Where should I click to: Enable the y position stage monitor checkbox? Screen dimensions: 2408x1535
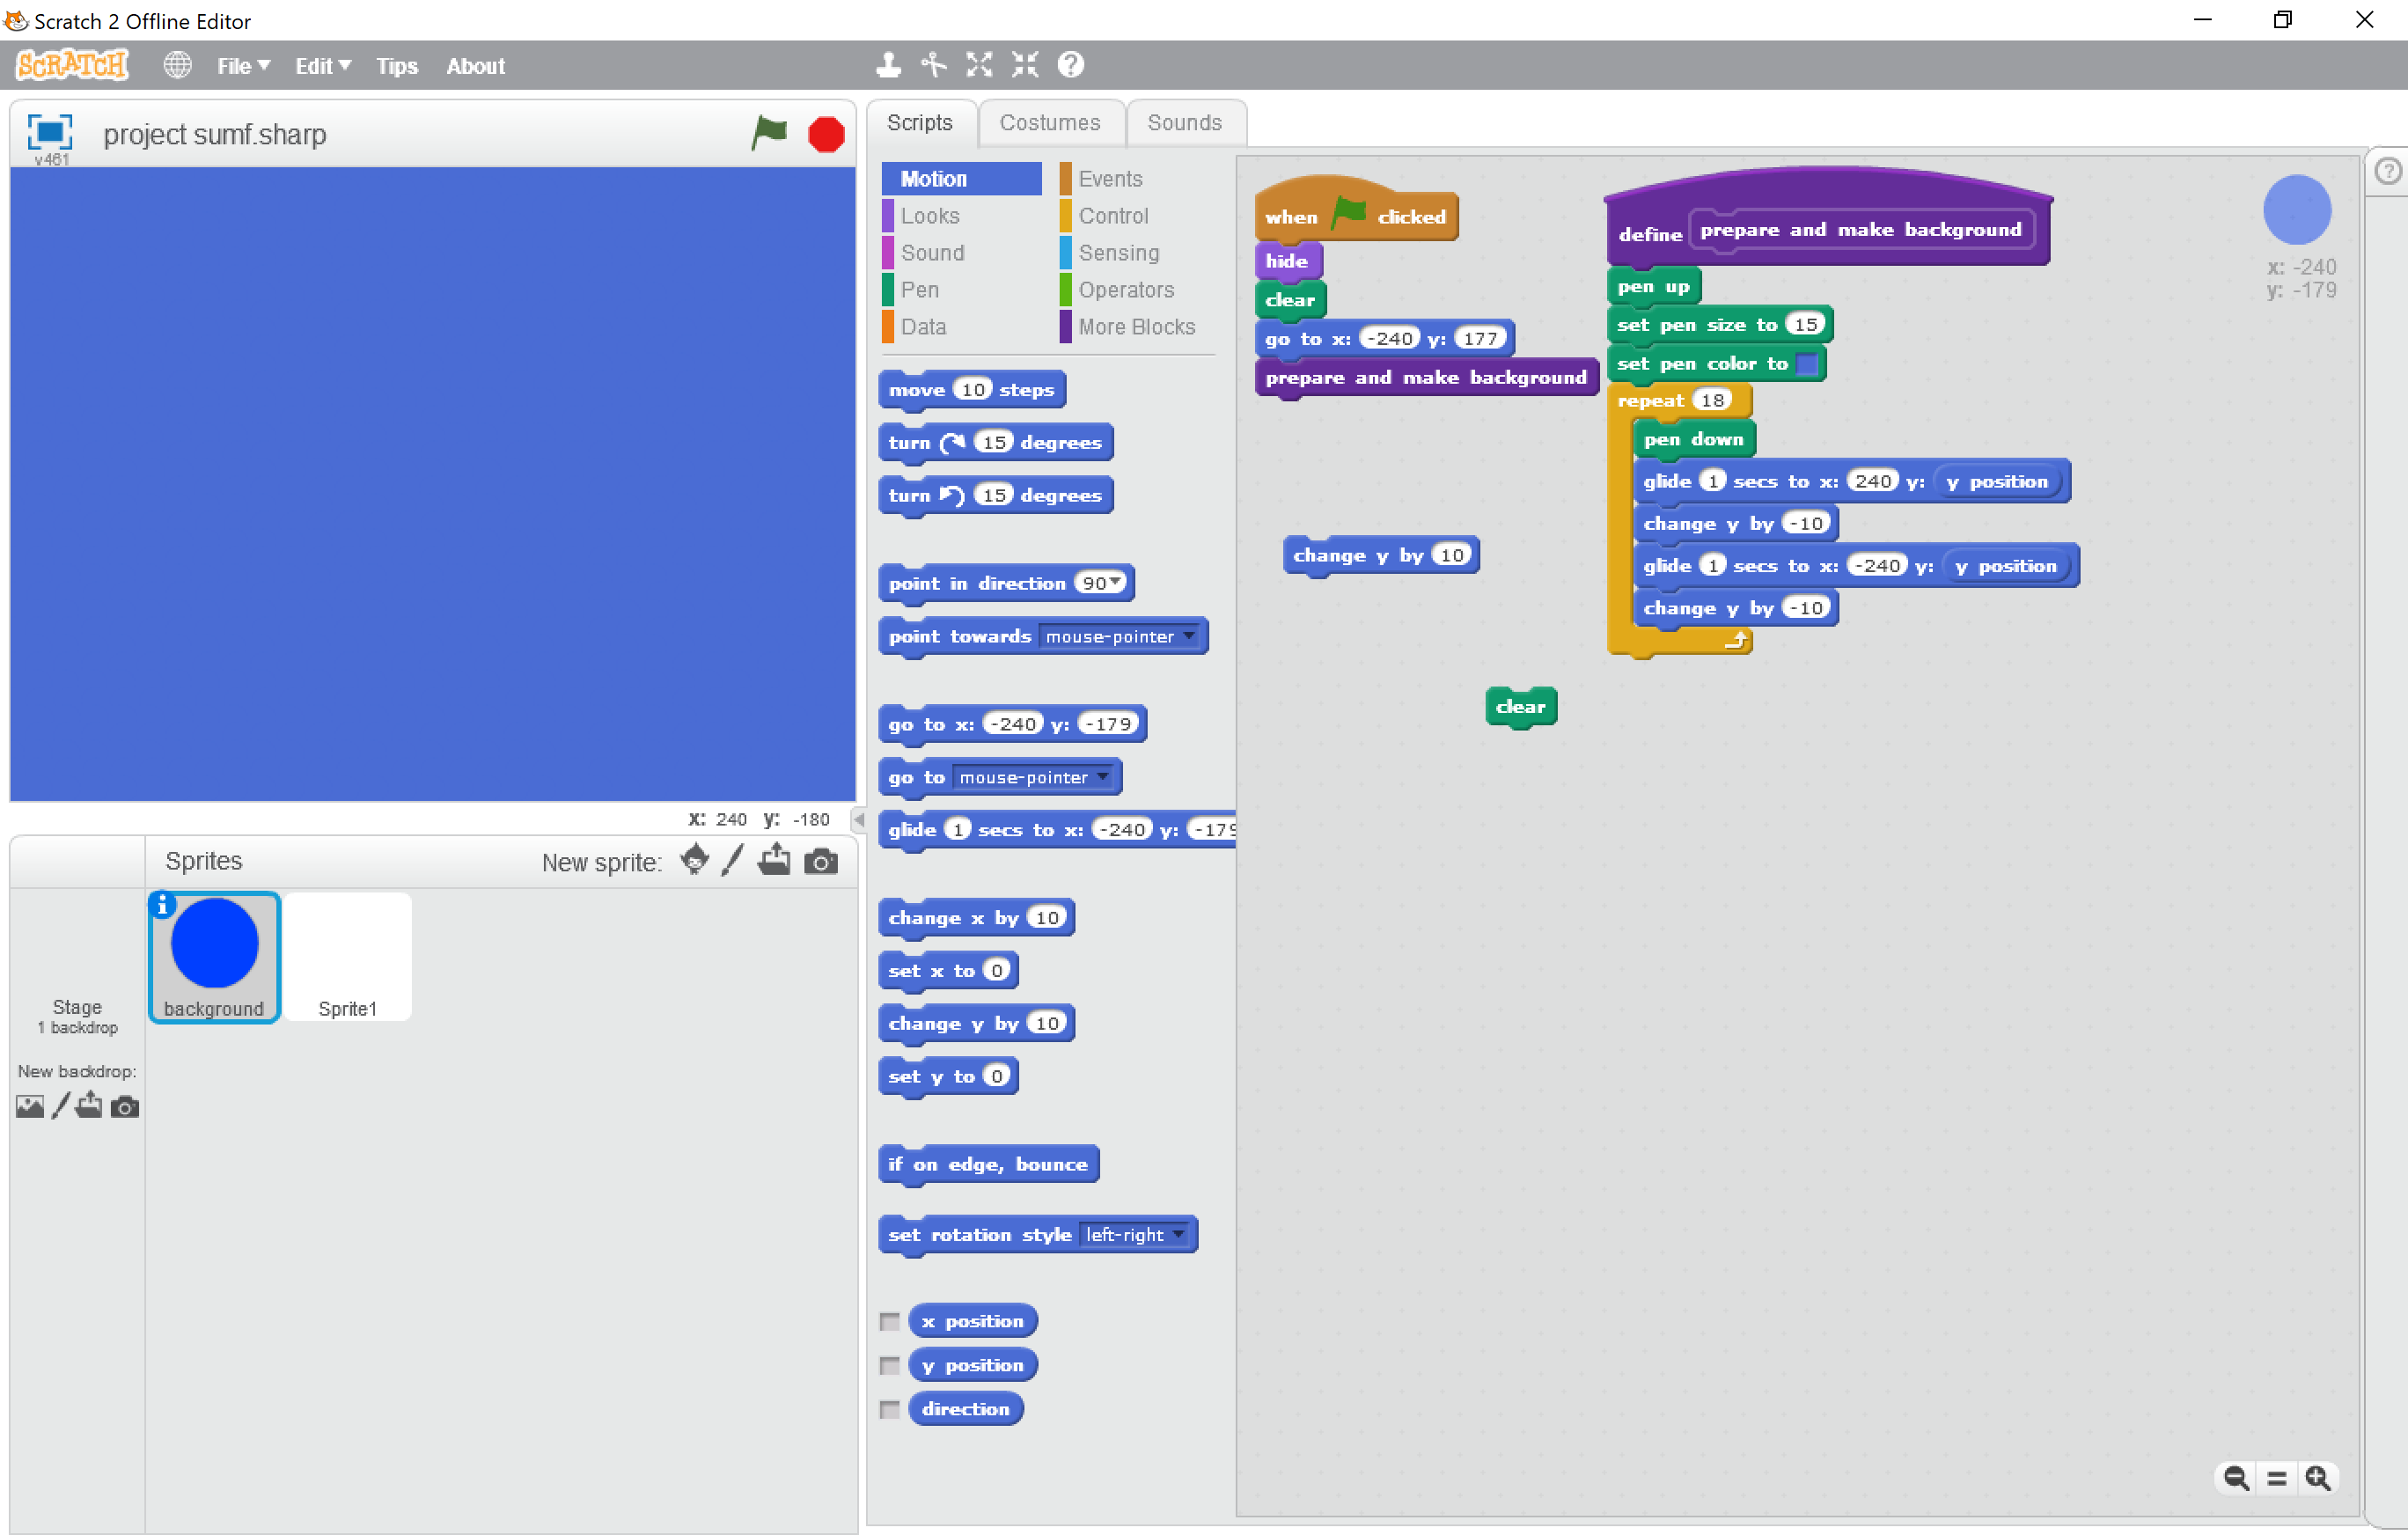pos(890,1365)
